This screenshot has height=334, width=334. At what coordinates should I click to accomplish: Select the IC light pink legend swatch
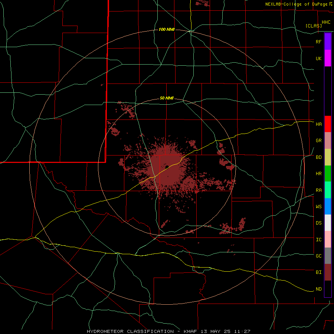tap(328, 239)
